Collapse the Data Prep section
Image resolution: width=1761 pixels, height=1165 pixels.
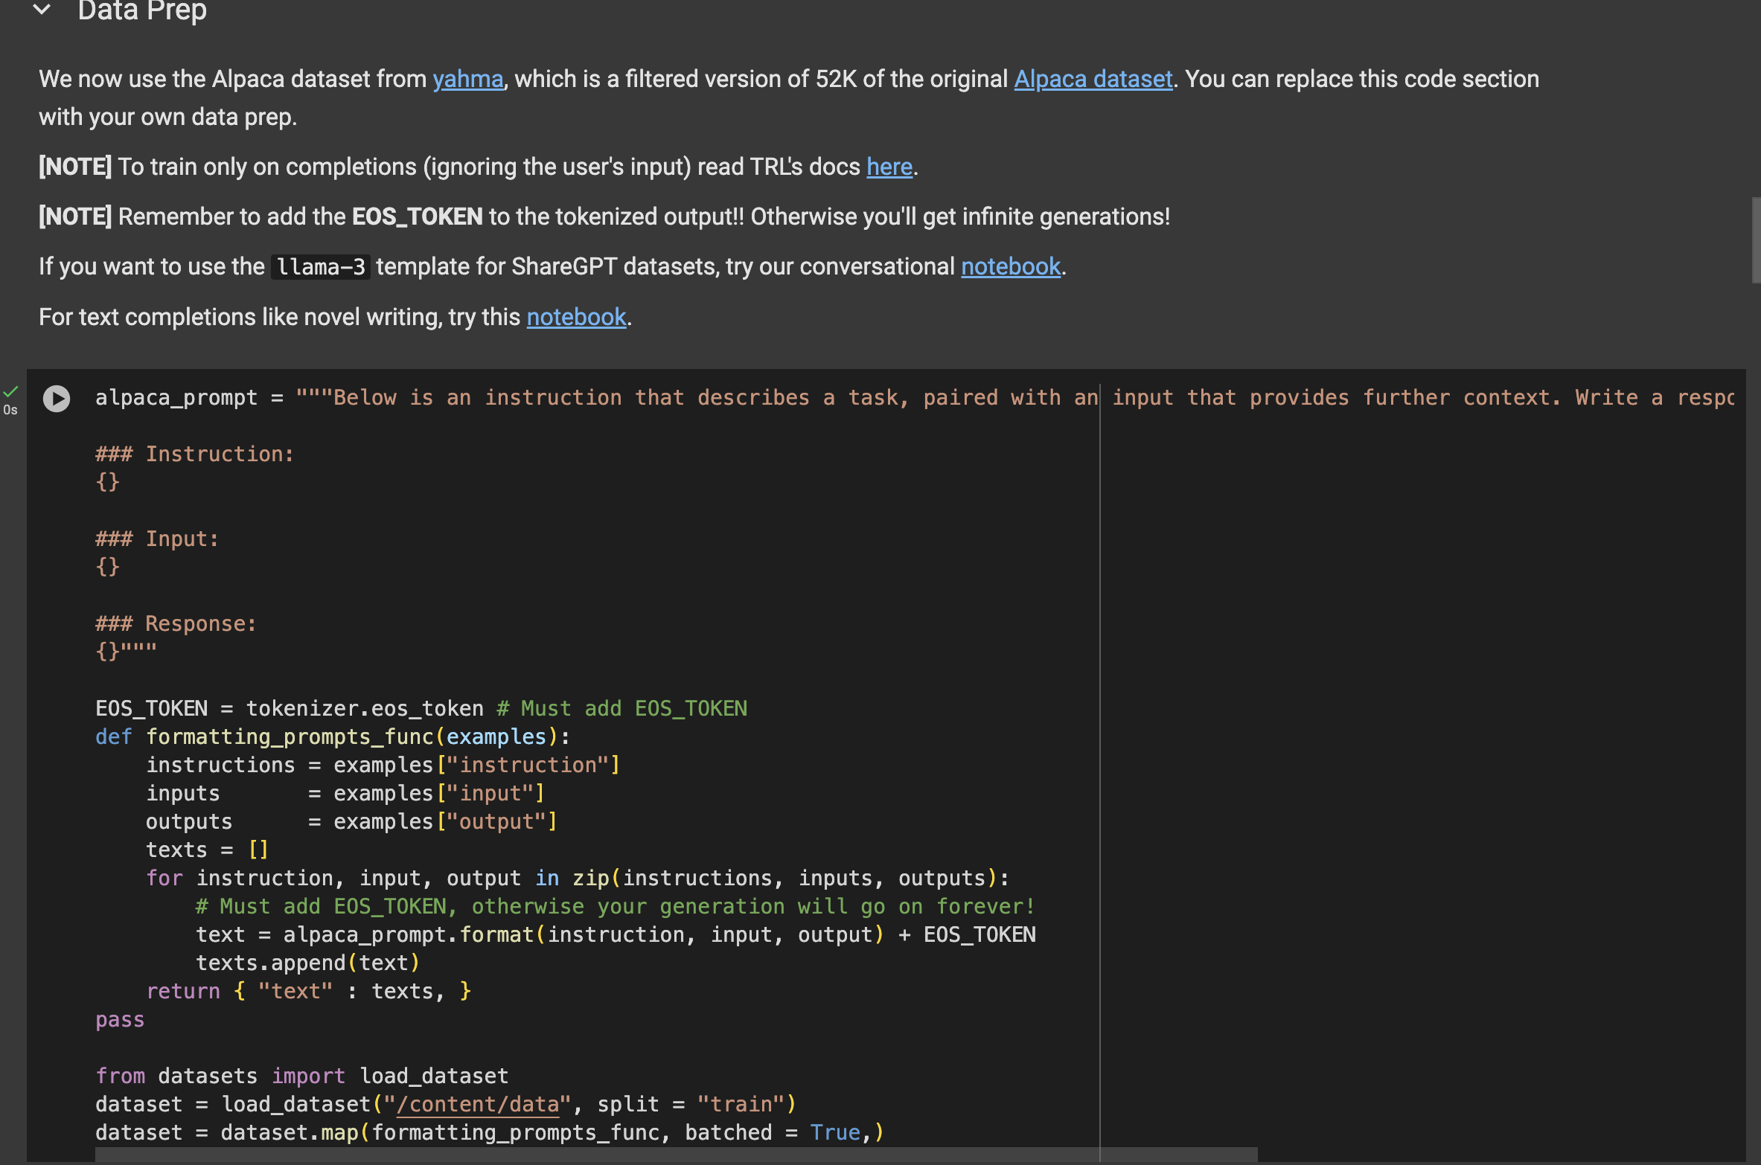42,10
